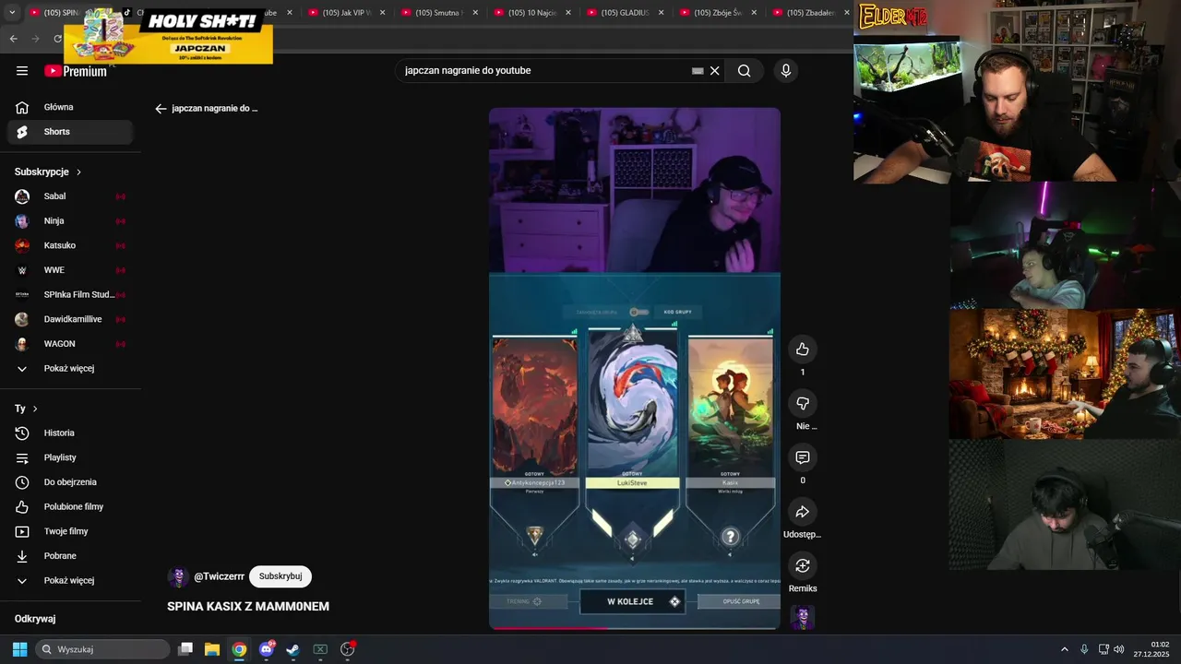
Task: Go back using arrow beside japczan nagranie
Action: click(x=161, y=109)
